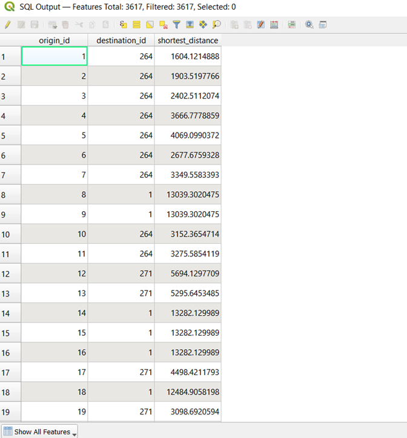Deselect all features
Image resolution: width=407 pixels, height=438 pixels.
163,25
